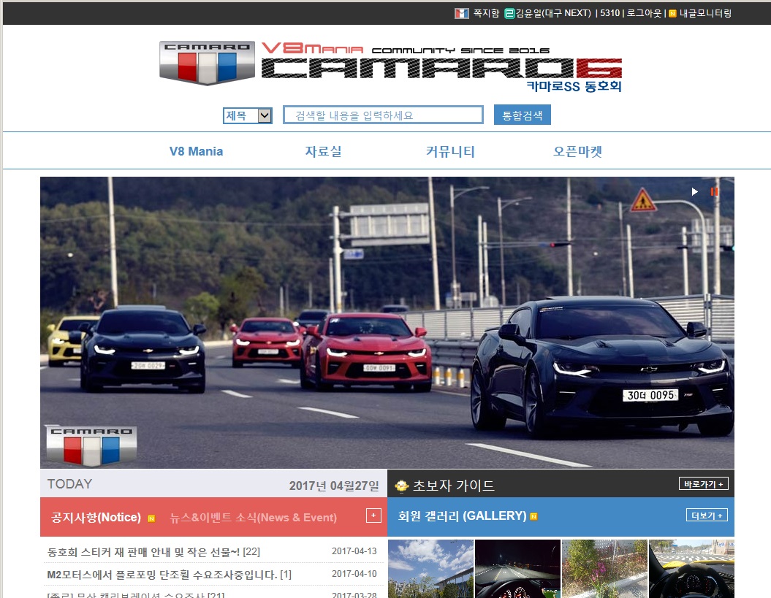Click the TODAY label
The image size is (771, 598).
(70, 484)
